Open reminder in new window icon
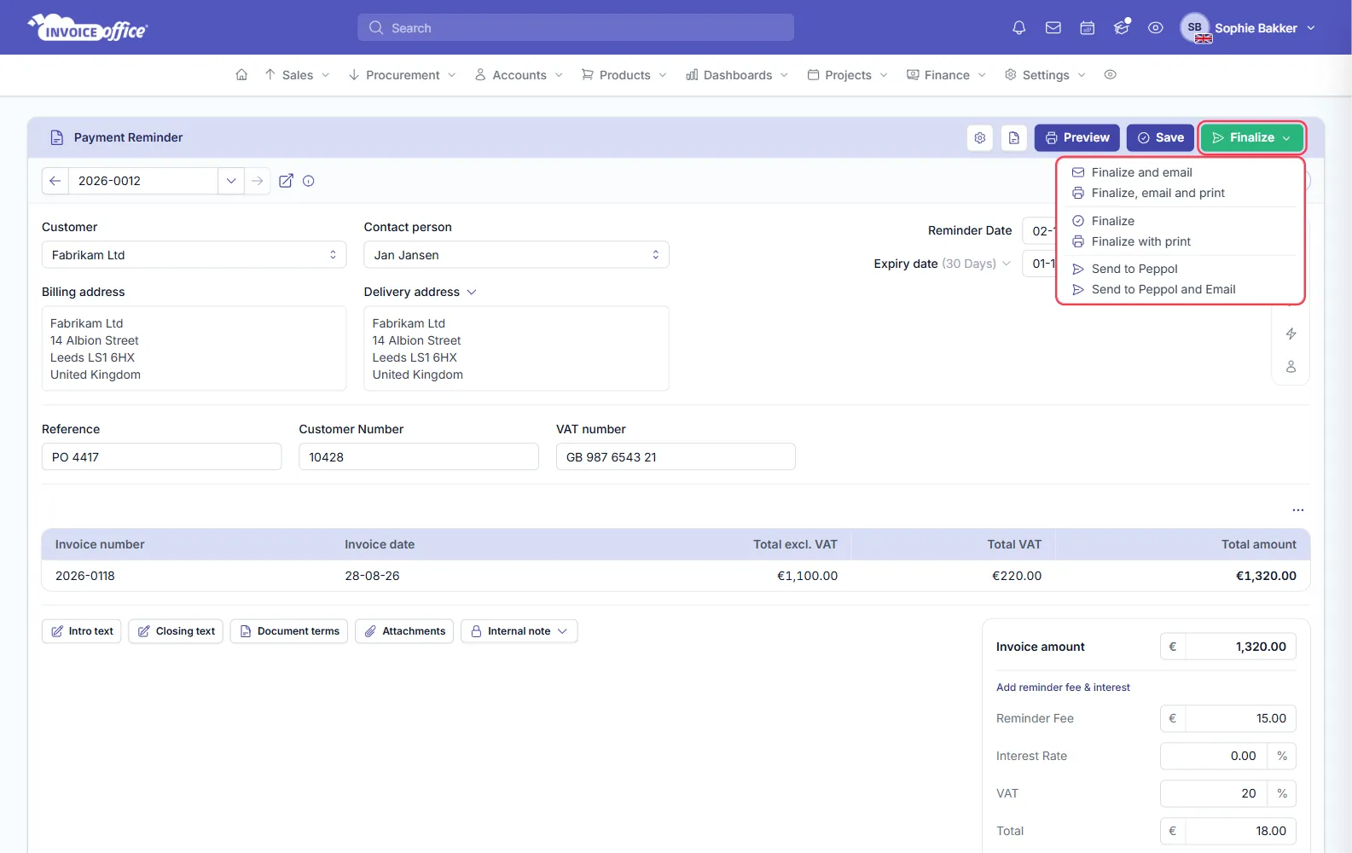Screen dimensions: 1352x853 coord(286,181)
